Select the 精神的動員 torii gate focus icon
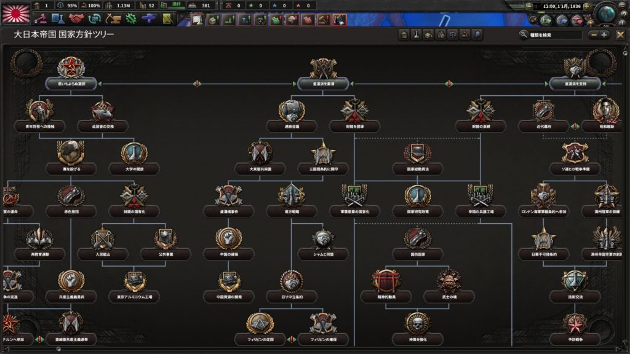Screen dimensions: 630x354 pyautogui.click(x=386, y=280)
